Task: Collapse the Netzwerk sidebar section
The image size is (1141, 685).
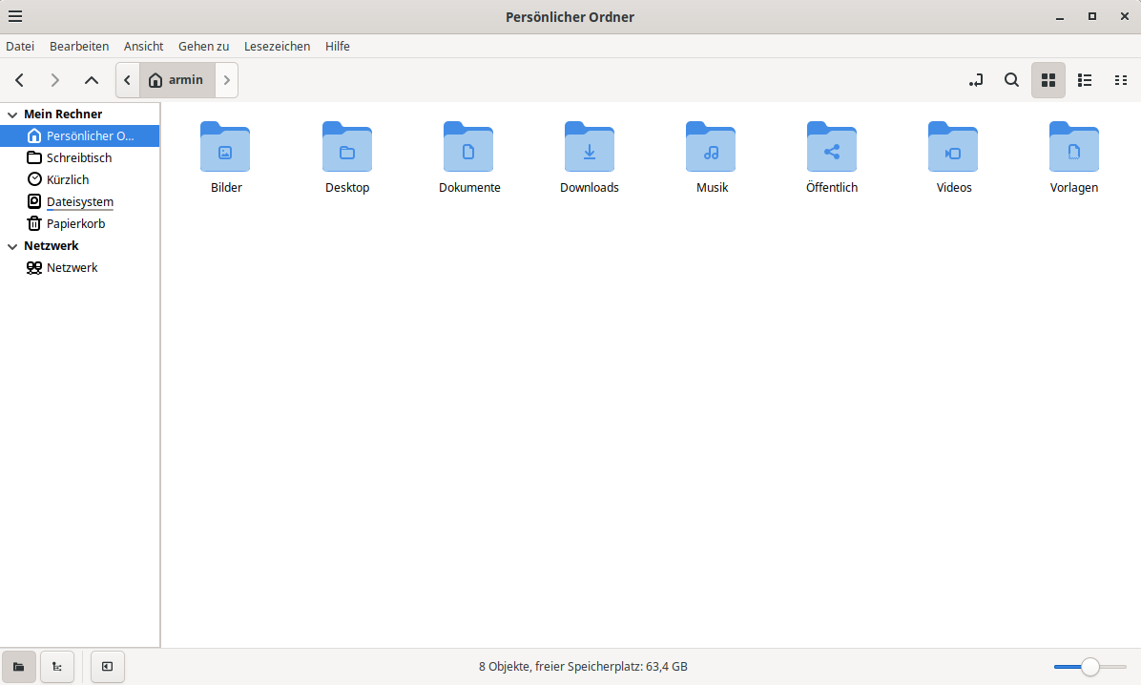Action: (12, 246)
